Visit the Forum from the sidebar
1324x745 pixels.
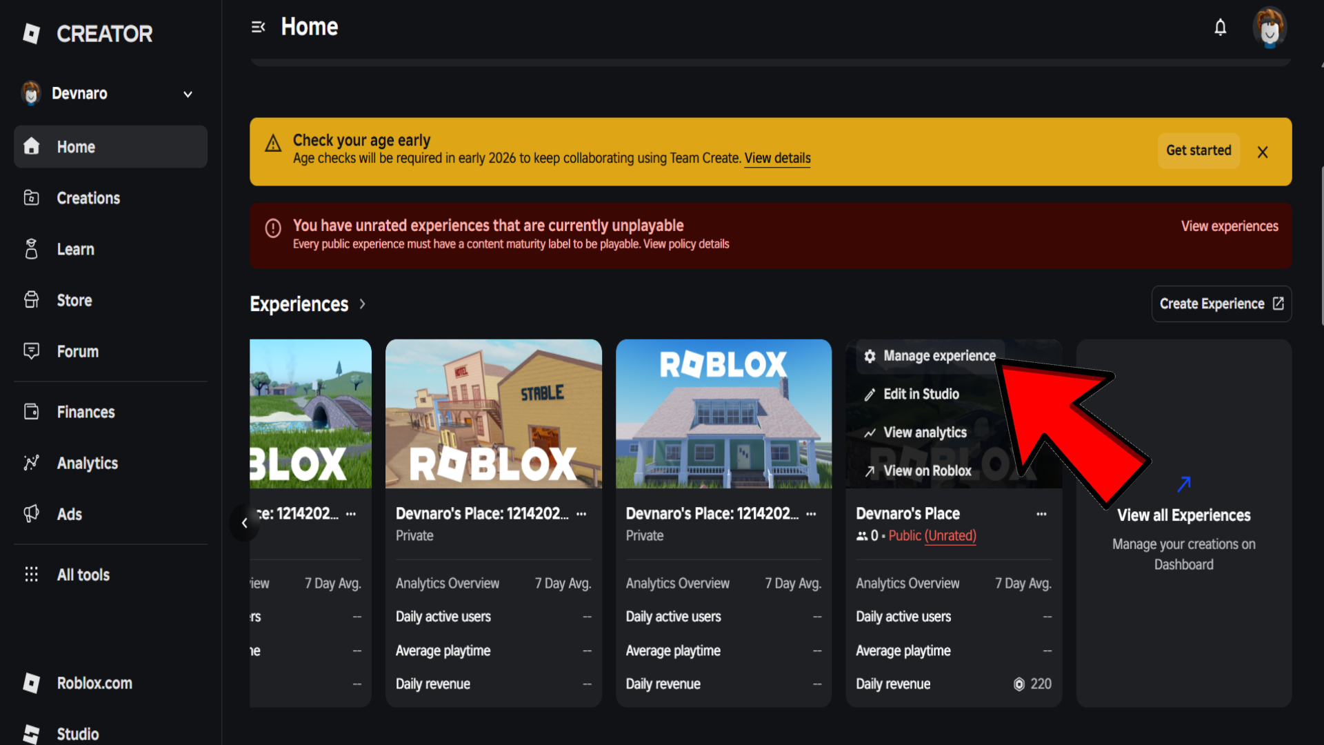[x=77, y=351]
